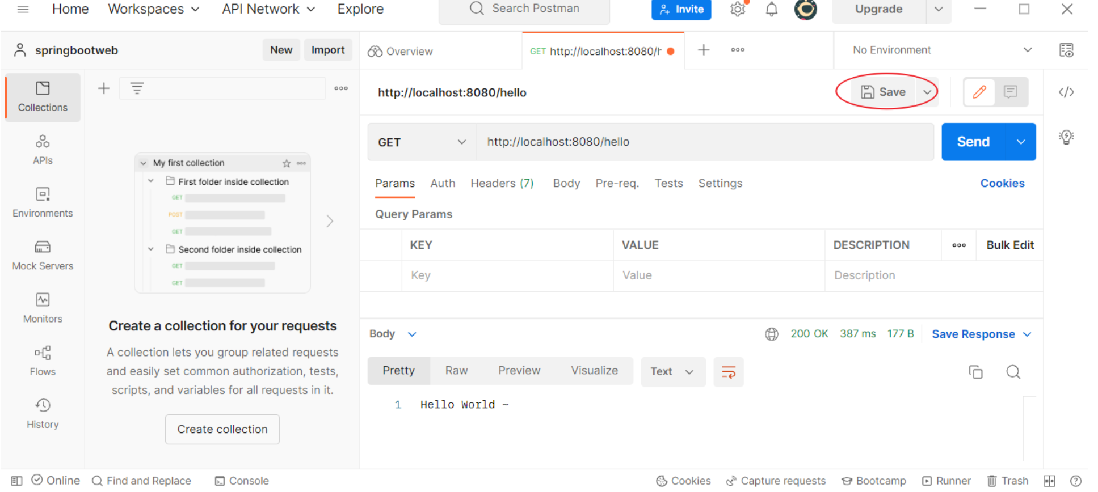Switch response view to Raw

[456, 370]
